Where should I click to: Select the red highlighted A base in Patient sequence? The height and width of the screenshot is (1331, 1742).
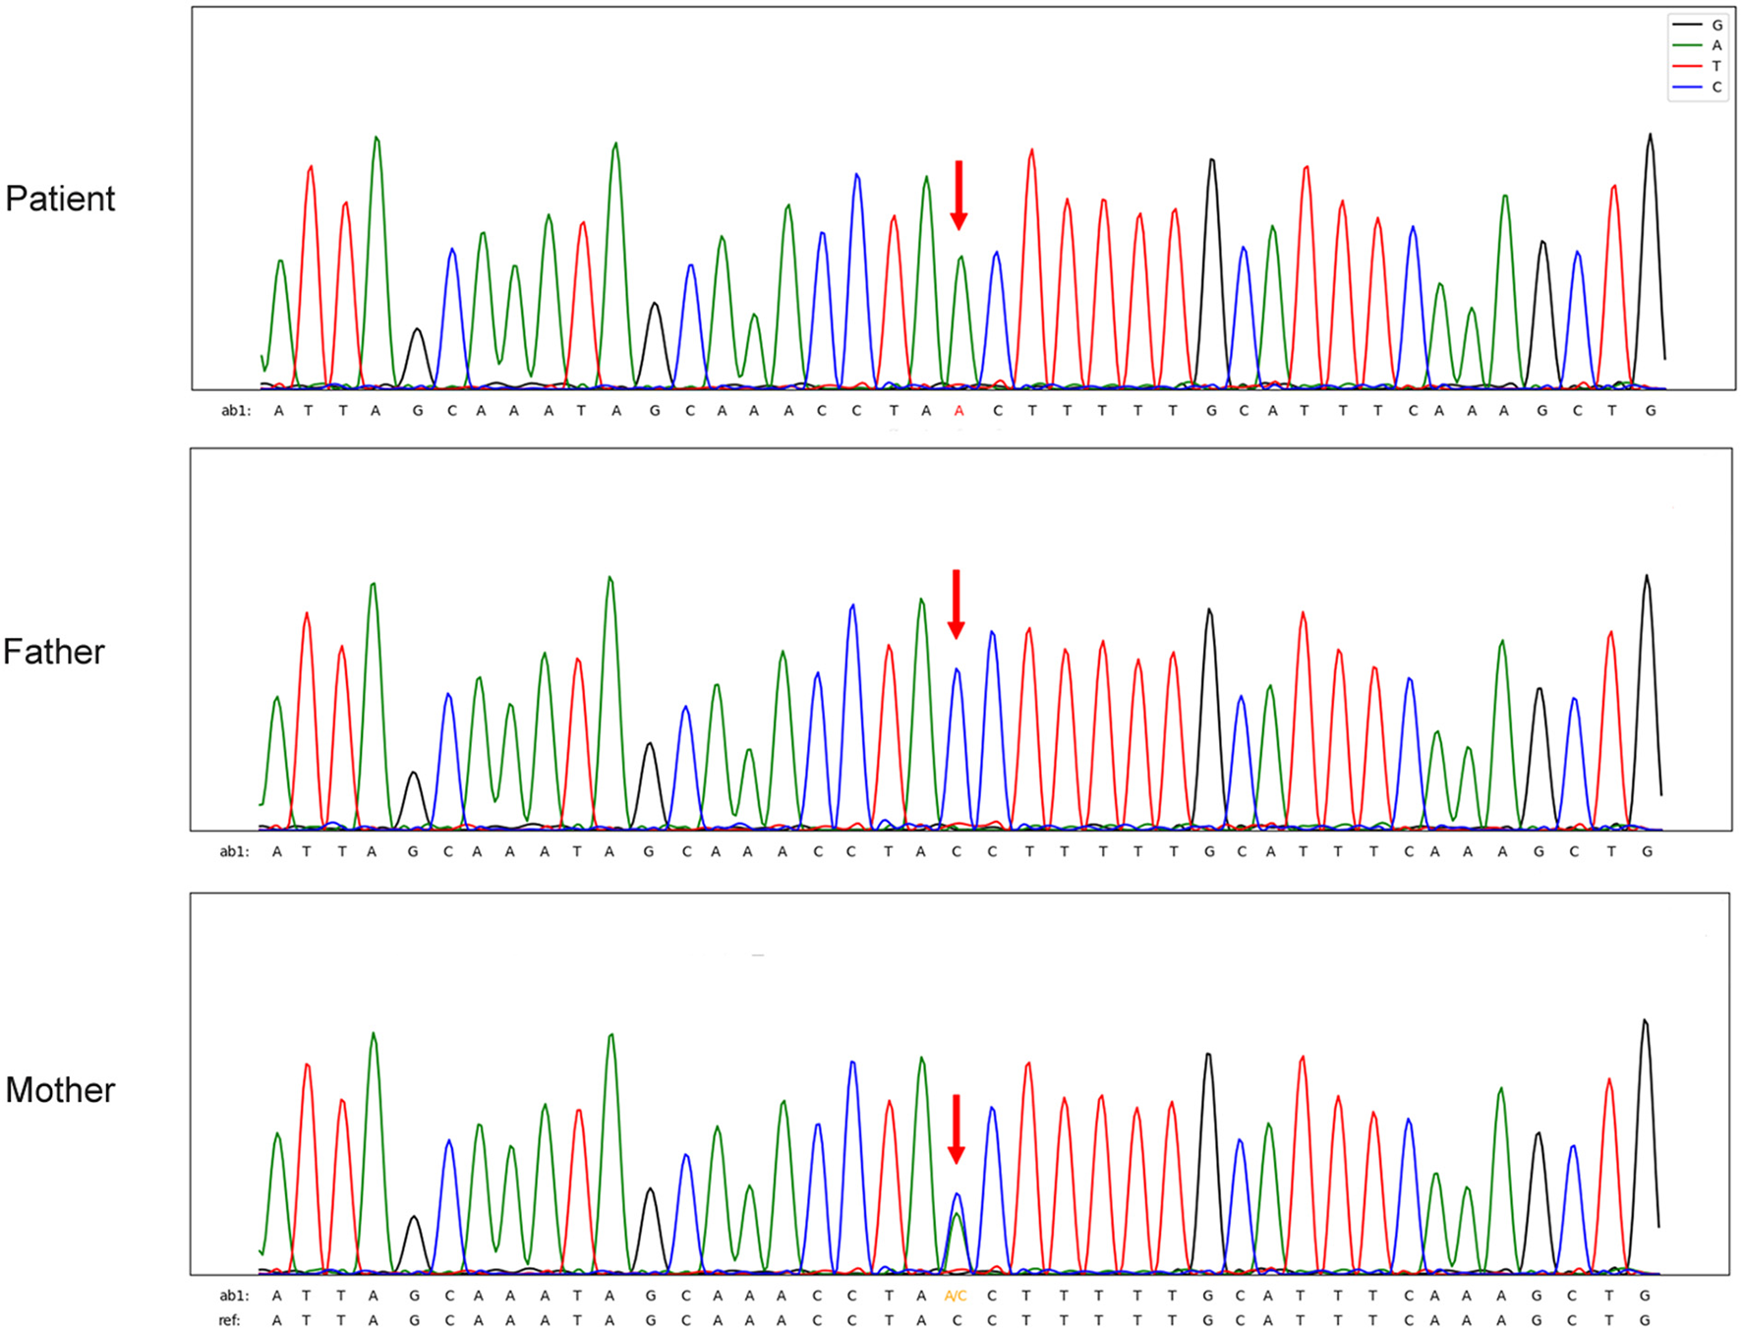click(958, 411)
